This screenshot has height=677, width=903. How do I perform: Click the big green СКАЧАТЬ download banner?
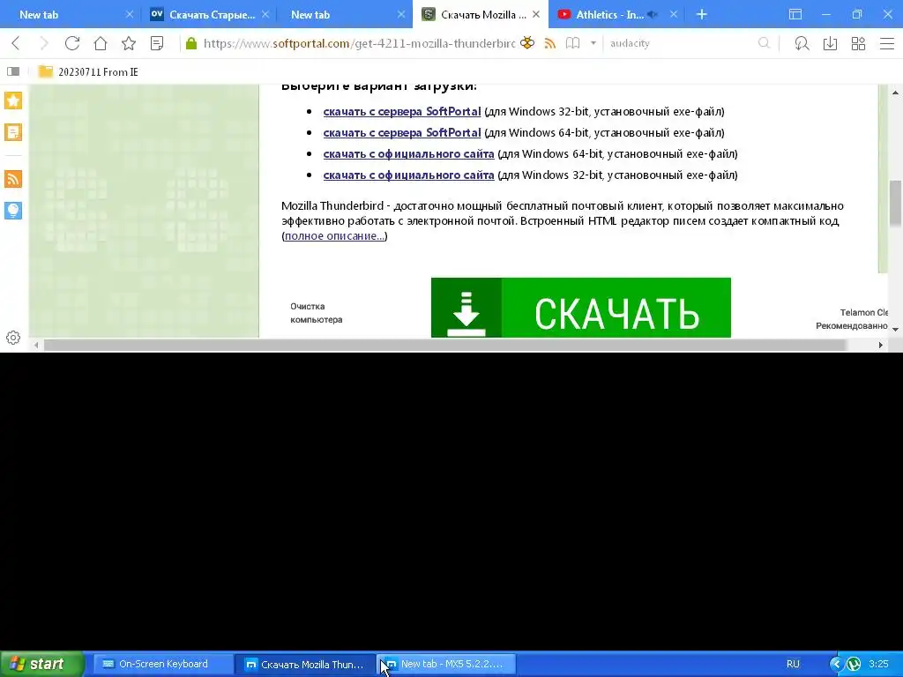(580, 308)
